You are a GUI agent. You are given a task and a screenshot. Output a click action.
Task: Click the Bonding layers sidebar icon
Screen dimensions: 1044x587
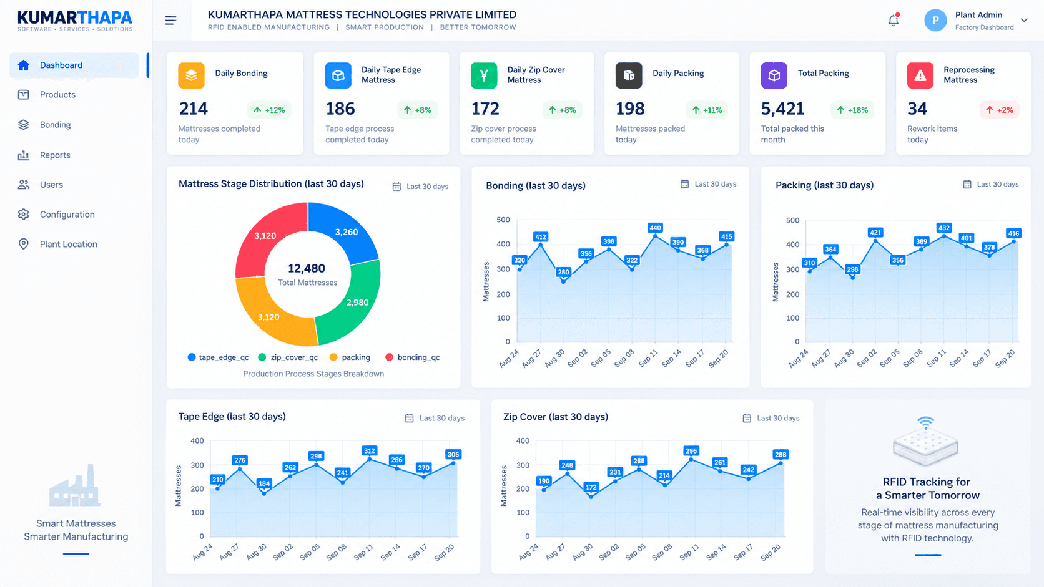[24, 125]
